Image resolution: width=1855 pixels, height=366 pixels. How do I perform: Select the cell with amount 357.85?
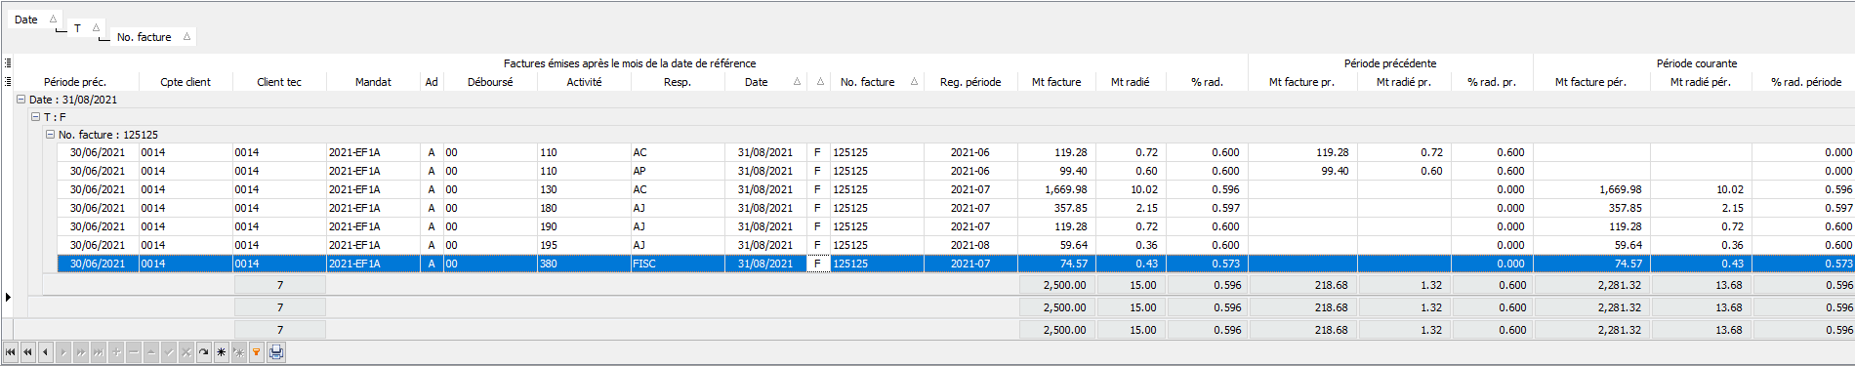pyautogui.click(x=1056, y=208)
